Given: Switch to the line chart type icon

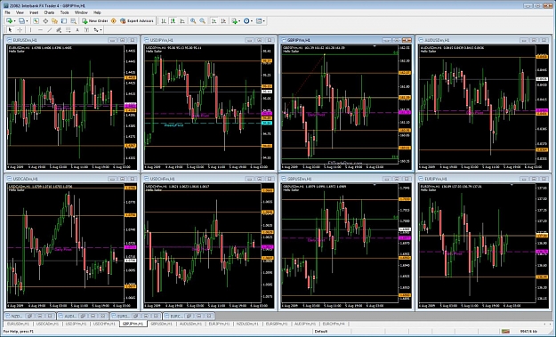Looking at the screenshot, I should pyautogui.click(x=181, y=21).
